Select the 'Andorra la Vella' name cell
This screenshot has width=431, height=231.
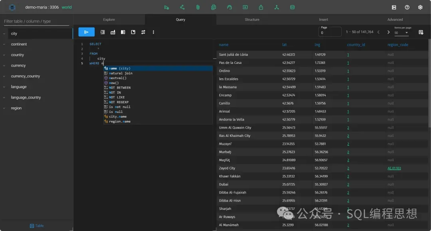tap(231, 119)
